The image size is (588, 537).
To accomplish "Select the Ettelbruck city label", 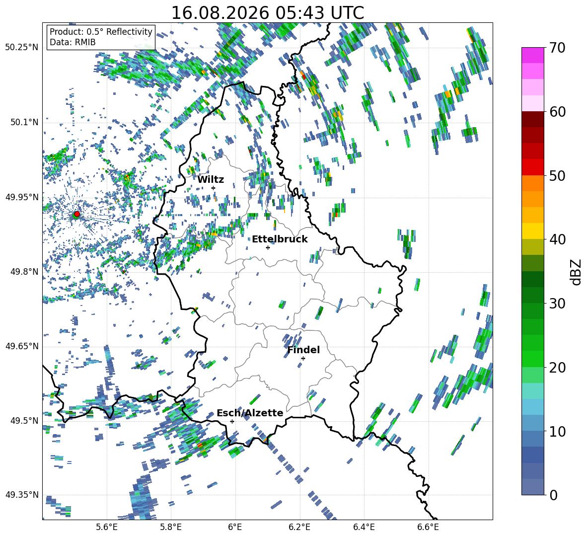I will click(280, 239).
